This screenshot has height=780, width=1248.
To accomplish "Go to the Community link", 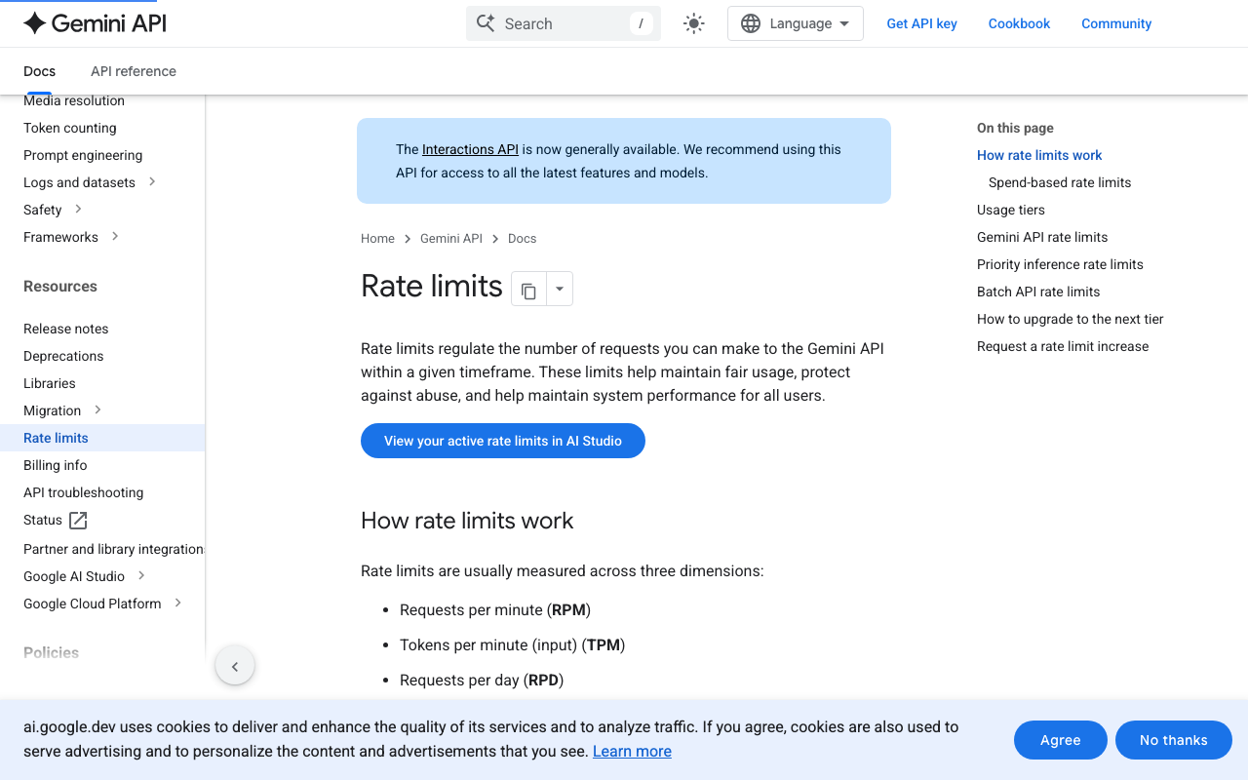I will coord(1116,23).
